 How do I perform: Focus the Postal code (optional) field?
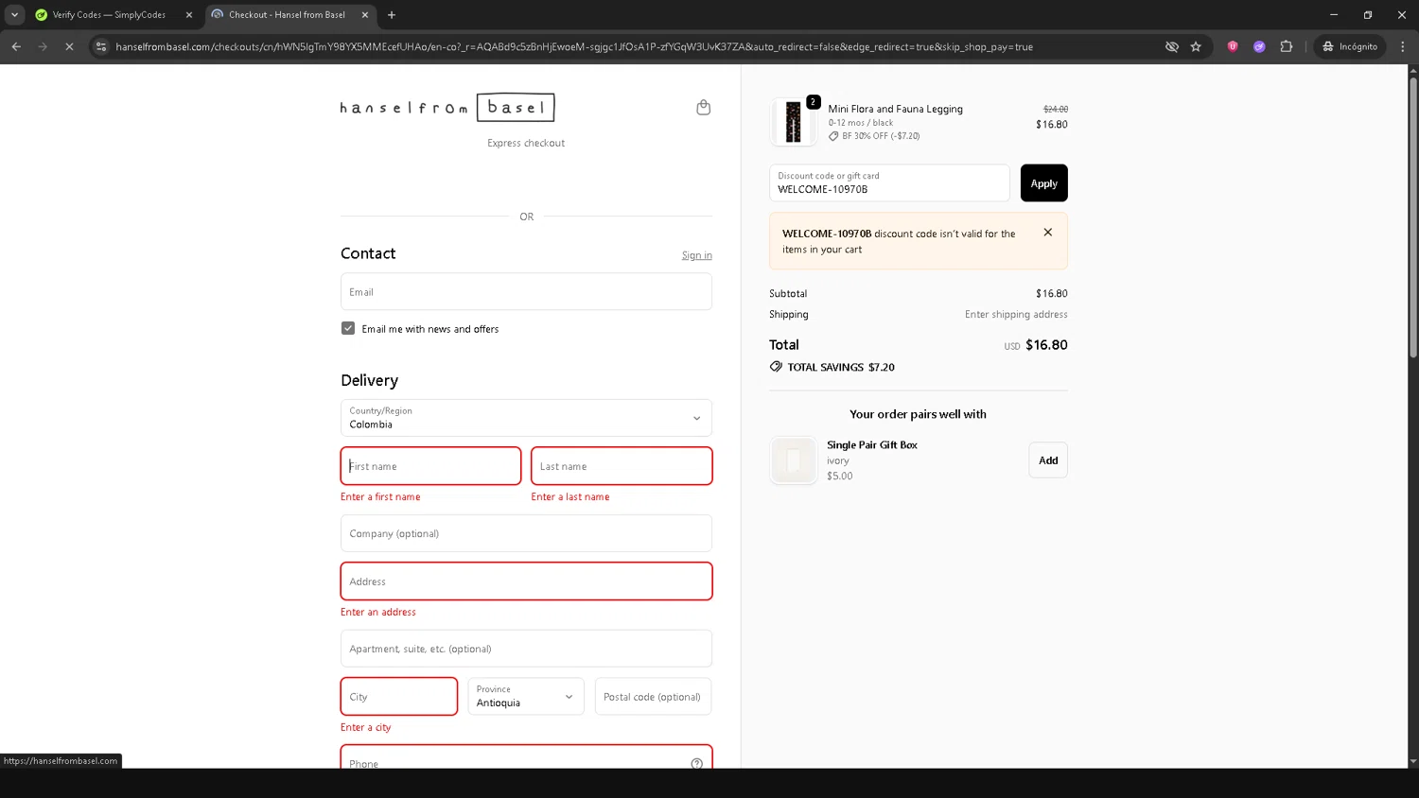[x=653, y=697]
